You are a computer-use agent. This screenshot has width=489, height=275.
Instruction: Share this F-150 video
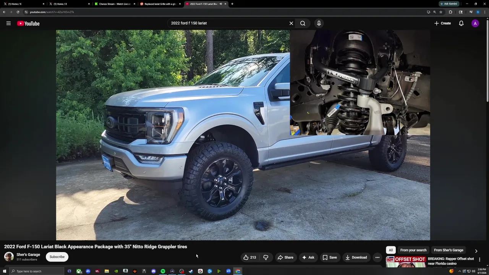pyautogui.click(x=285, y=257)
